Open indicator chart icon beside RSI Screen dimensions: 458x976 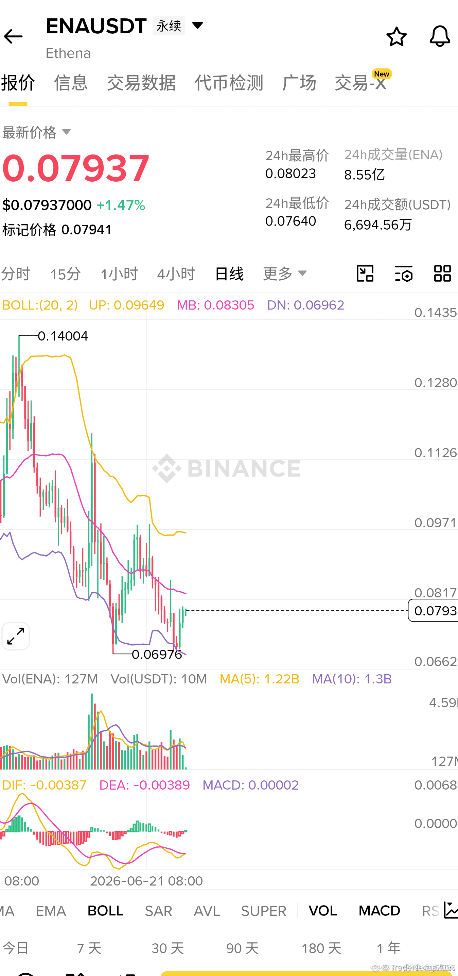click(451, 910)
